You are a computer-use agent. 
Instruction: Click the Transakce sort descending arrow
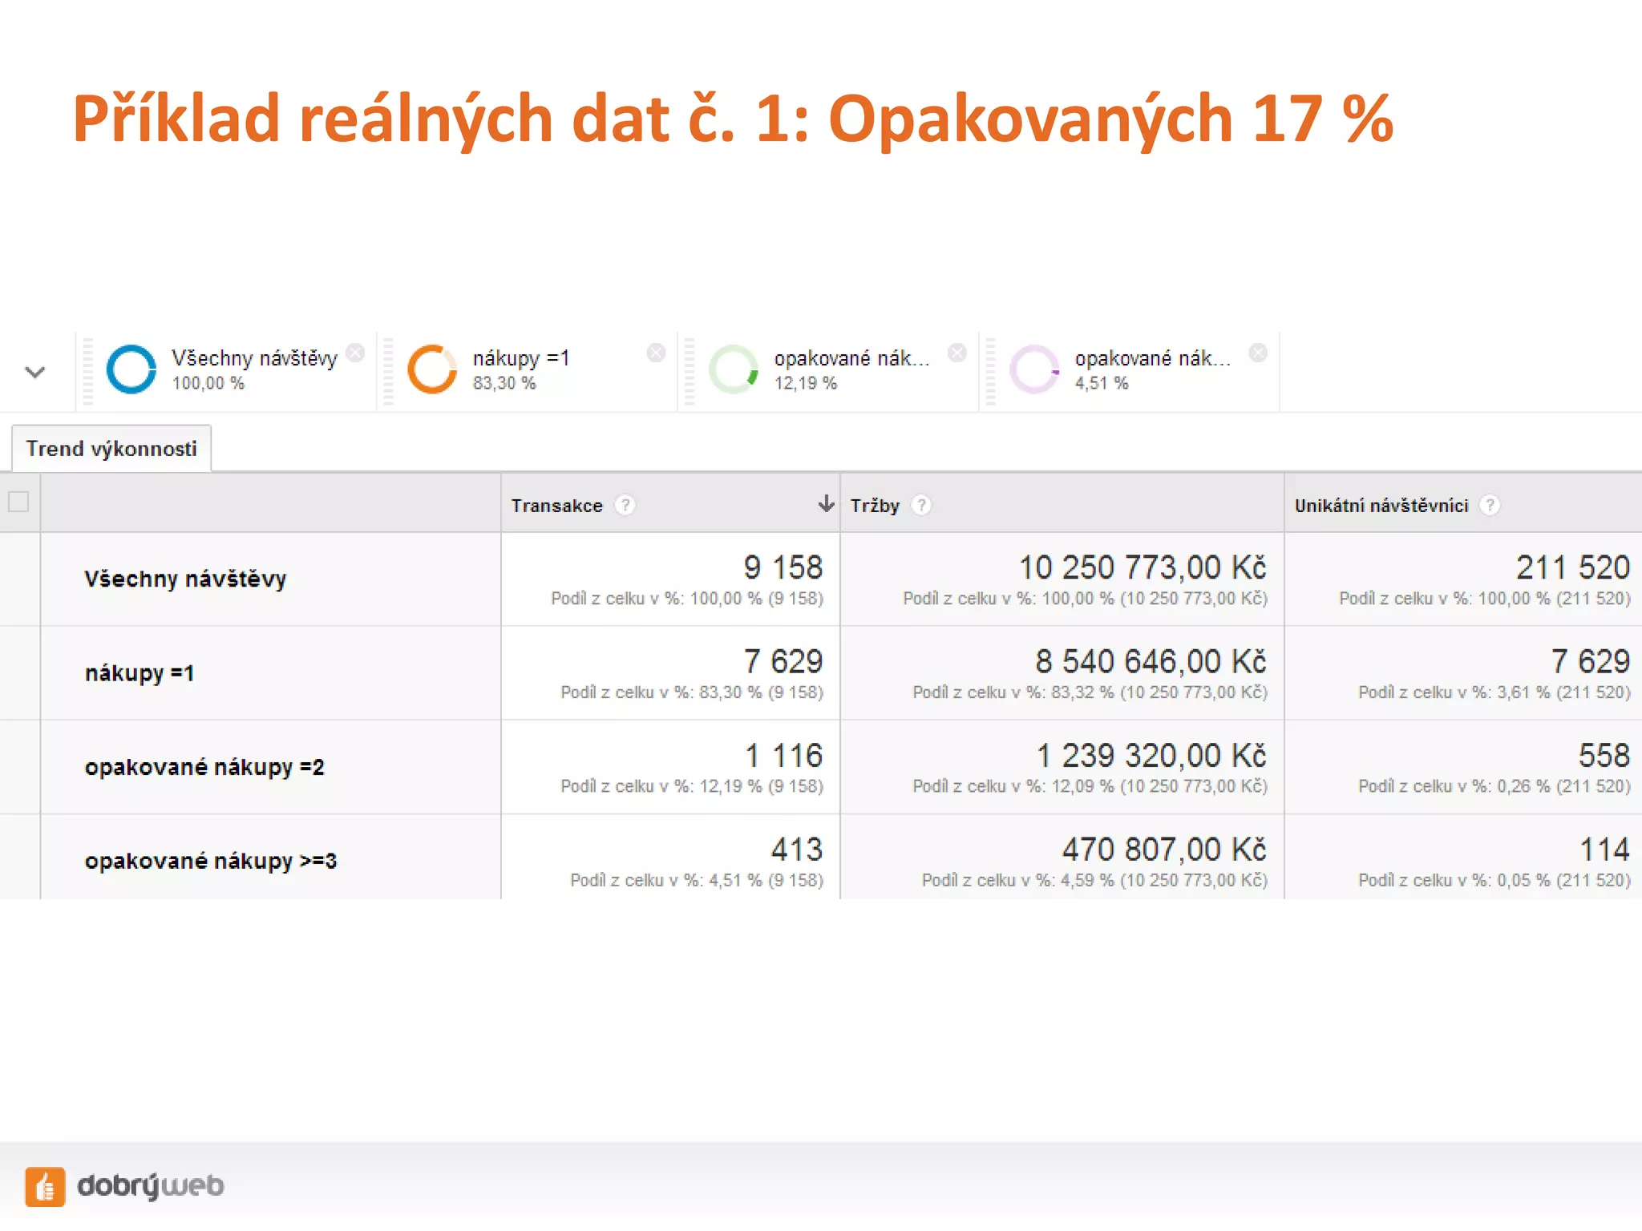coord(826,503)
